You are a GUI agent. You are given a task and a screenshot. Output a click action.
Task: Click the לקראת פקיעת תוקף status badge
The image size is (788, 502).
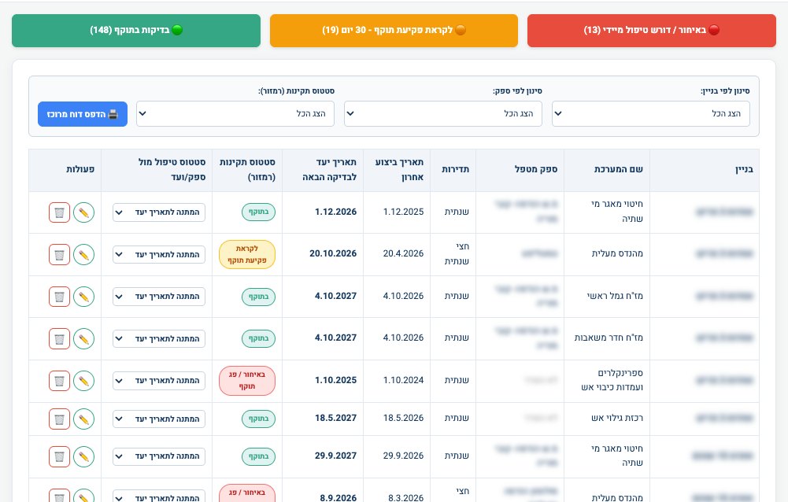pos(247,255)
